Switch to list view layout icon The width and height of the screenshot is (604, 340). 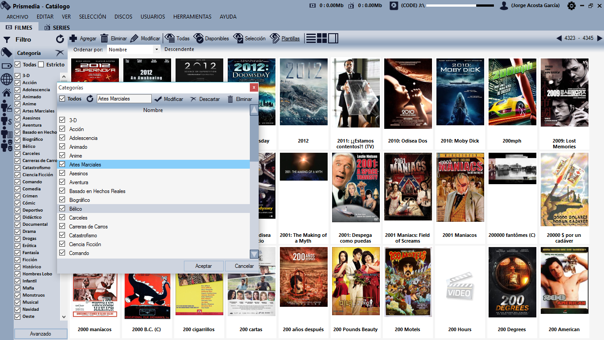(x=311, y=39)
